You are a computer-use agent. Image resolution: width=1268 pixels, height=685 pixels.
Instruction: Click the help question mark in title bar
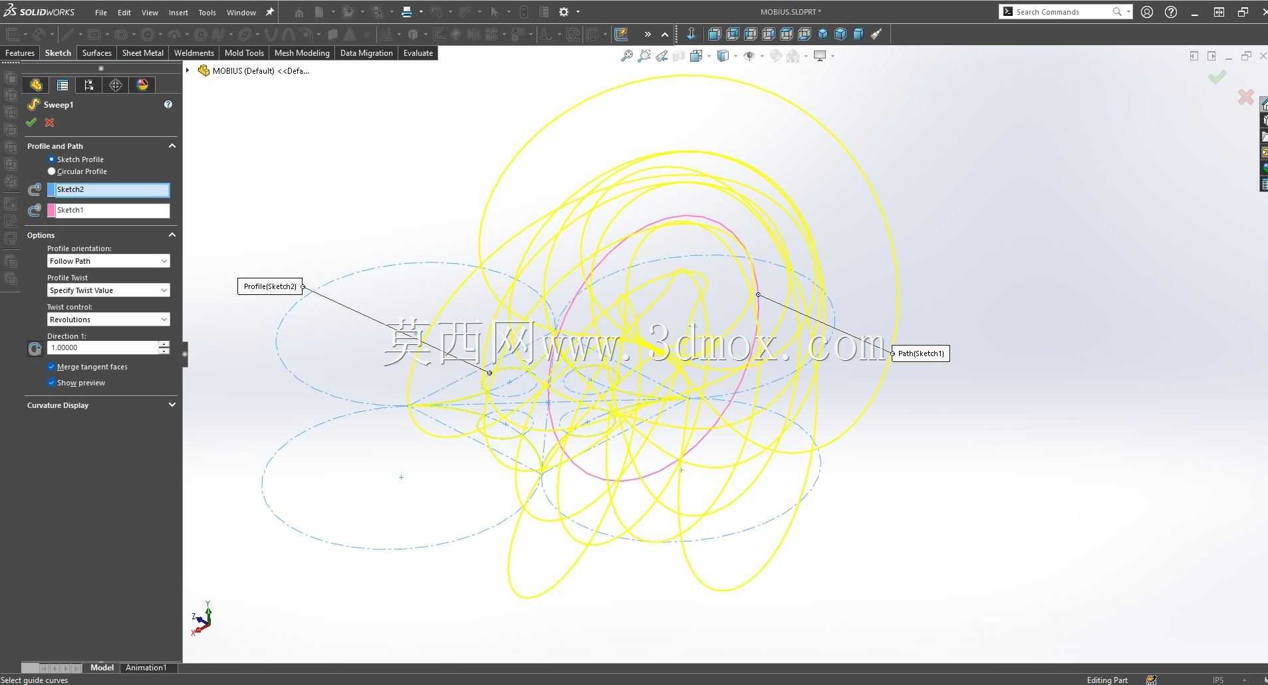[1171, 12]
